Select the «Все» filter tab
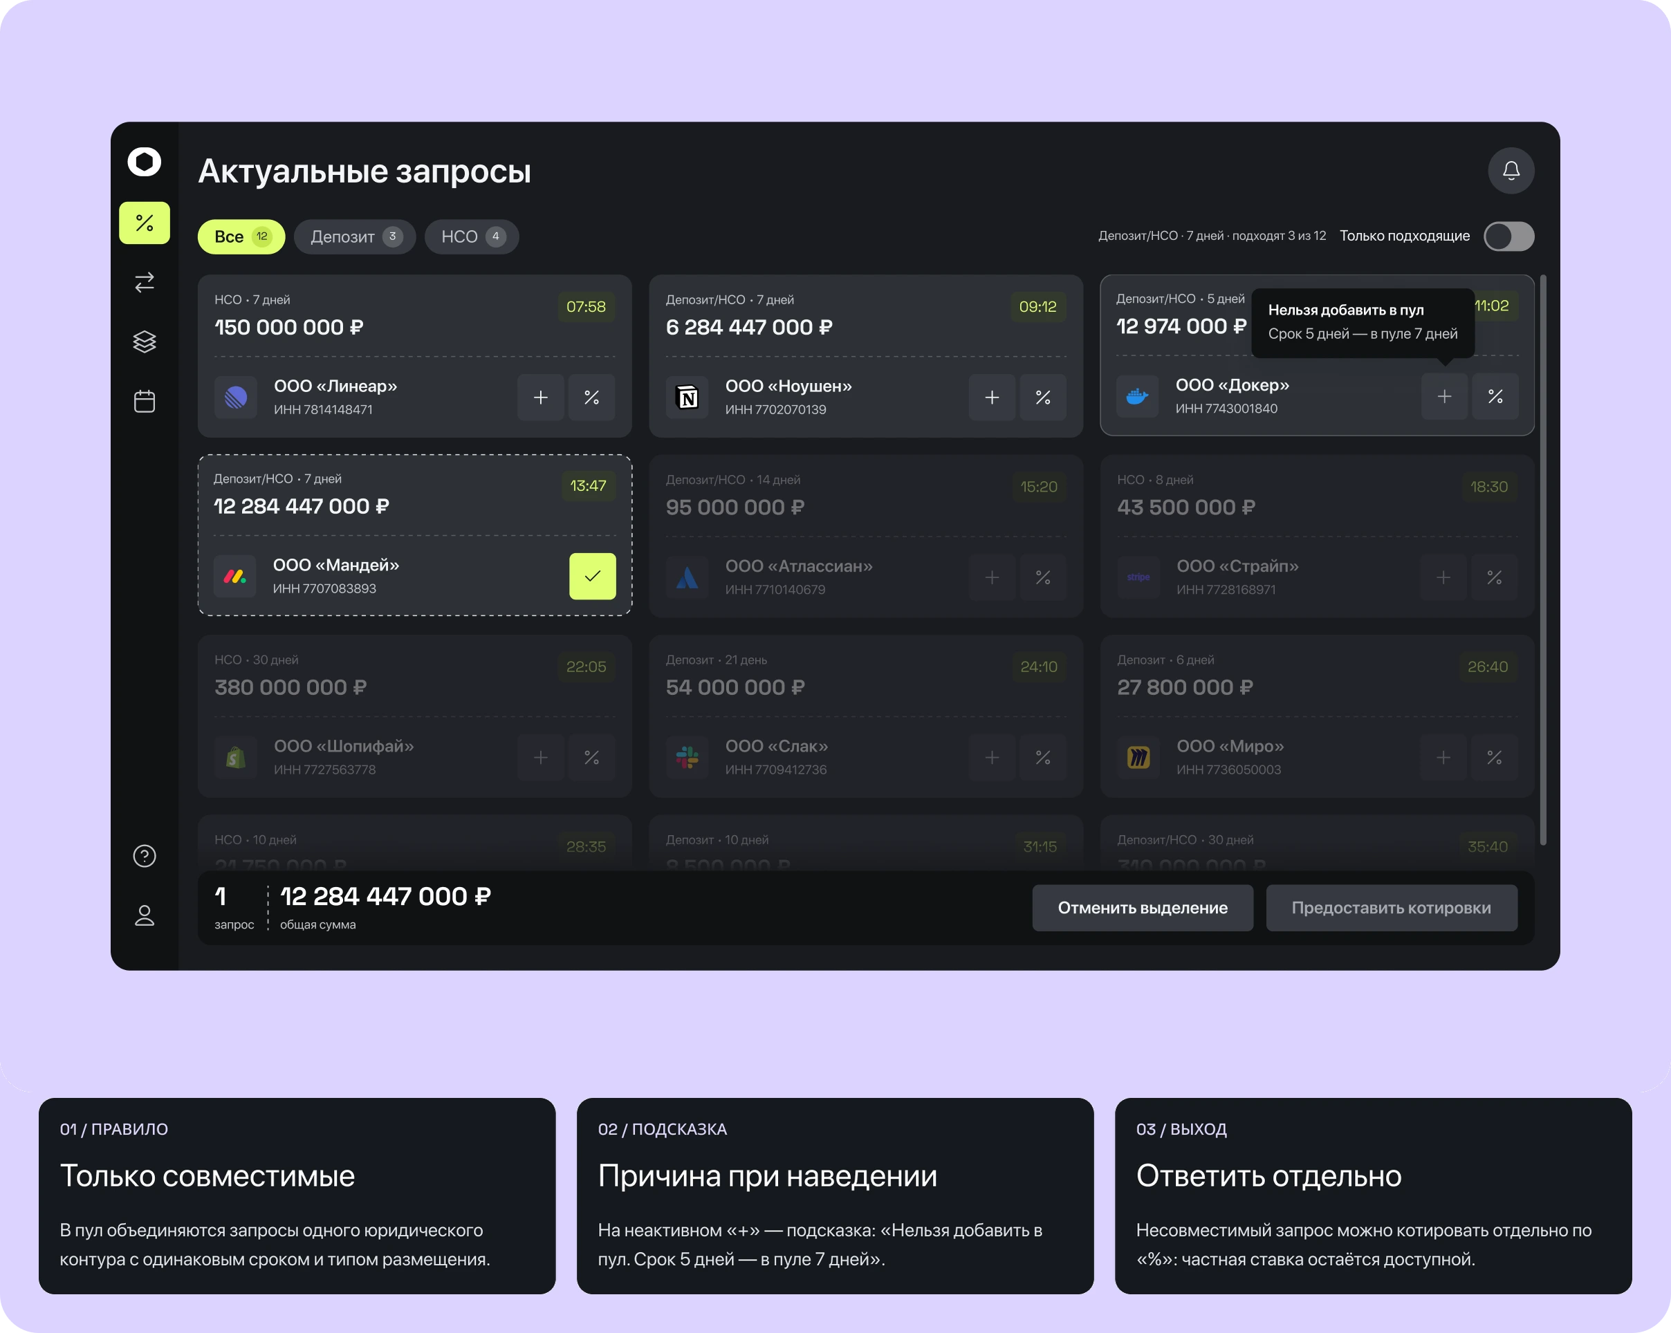Screen dimensions: 1671x1333 click(241, 237)
